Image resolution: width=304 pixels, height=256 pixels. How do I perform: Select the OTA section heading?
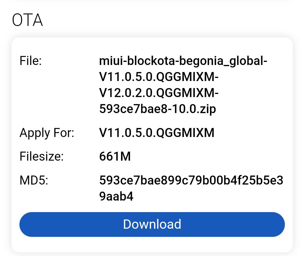27,20
